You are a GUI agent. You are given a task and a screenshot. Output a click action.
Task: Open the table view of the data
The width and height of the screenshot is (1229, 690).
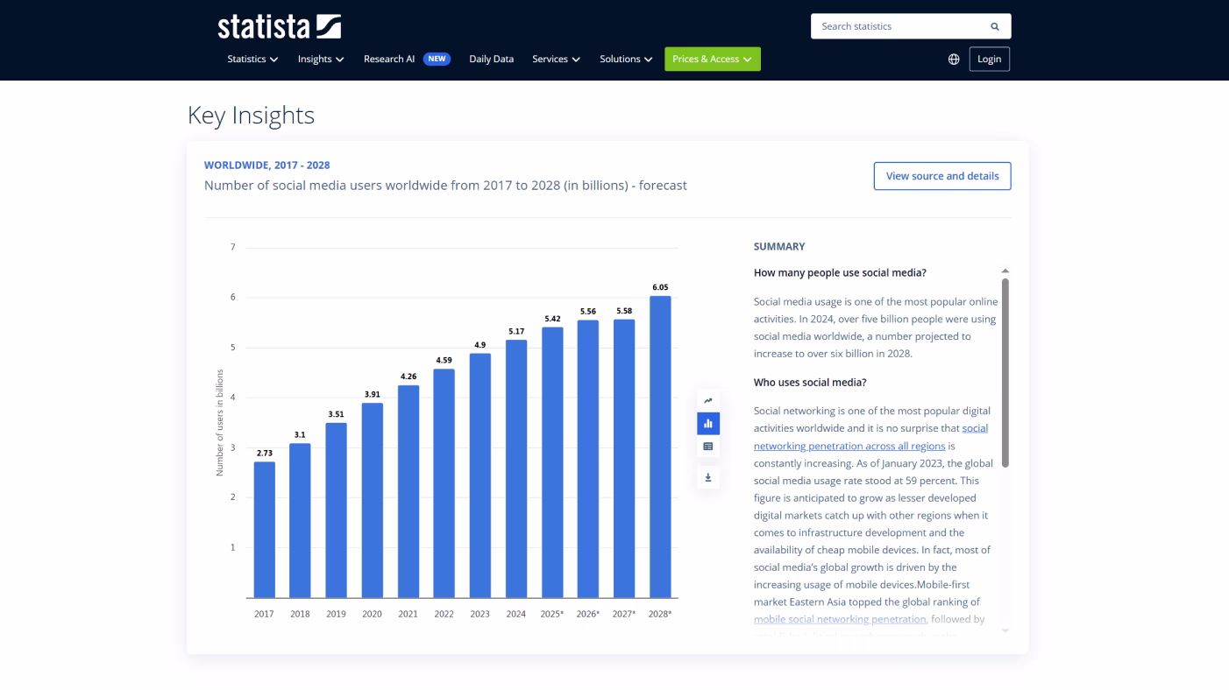point(707,447)
